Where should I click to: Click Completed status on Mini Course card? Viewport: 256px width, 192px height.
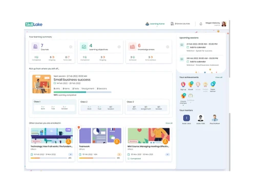(134, 159)
